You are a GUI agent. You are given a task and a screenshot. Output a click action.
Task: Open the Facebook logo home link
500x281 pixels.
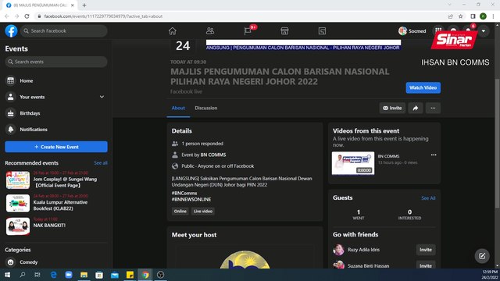11,31
